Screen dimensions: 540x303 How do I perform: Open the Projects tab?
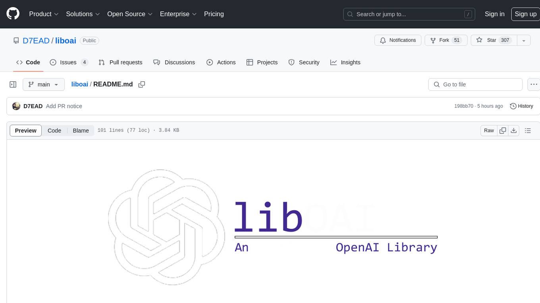pos(262,62)
